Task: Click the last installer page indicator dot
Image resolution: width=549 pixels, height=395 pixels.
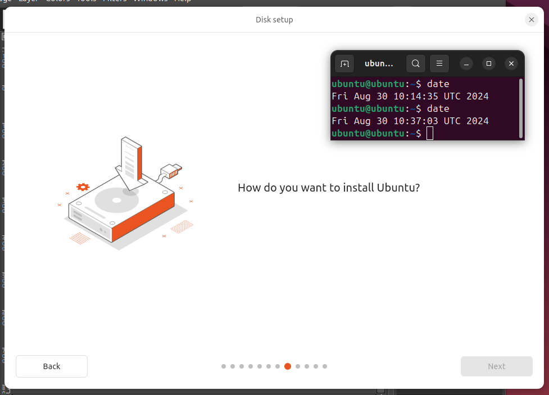Action: tap(325, 366)
